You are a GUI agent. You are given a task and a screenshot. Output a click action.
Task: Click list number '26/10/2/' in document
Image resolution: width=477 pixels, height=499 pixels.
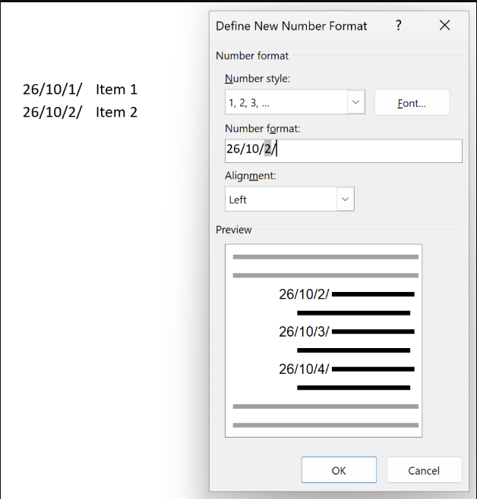(52, 112)
